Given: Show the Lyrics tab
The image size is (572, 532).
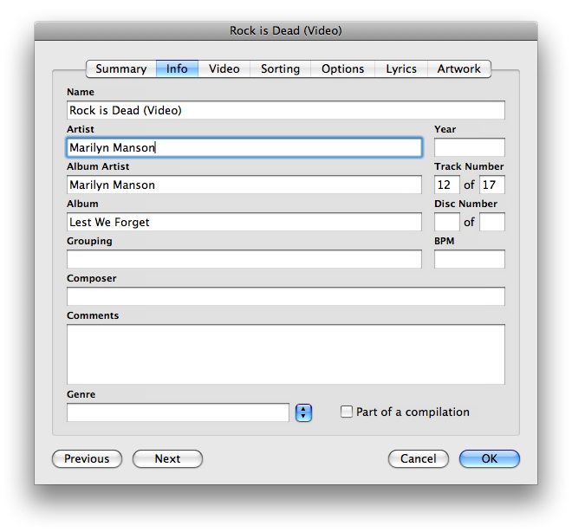Looking at the screenshot, I should [x=401, y=69].
